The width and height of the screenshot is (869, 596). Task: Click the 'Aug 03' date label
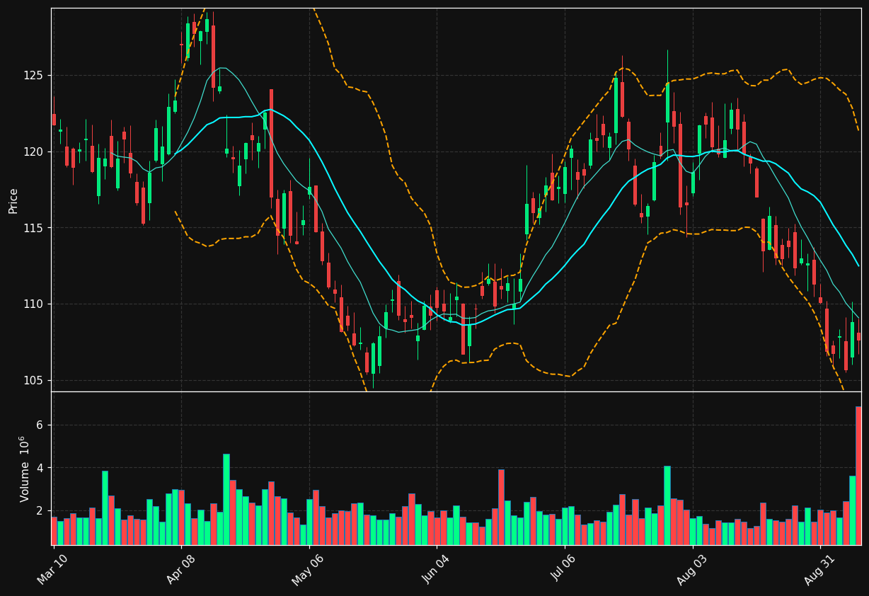point(693,571)
